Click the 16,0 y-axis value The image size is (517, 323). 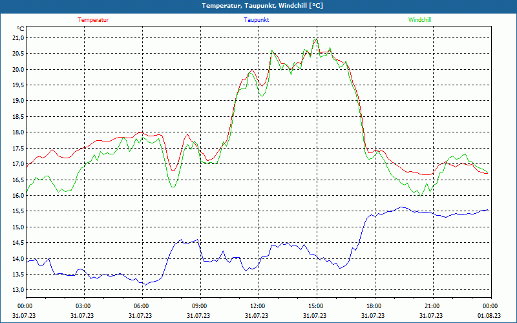coord(19,196)
